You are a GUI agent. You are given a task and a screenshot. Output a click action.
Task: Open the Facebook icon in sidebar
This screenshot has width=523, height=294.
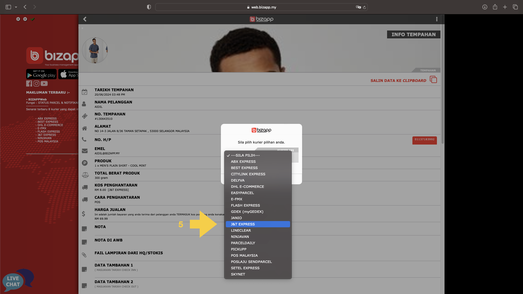29,84
